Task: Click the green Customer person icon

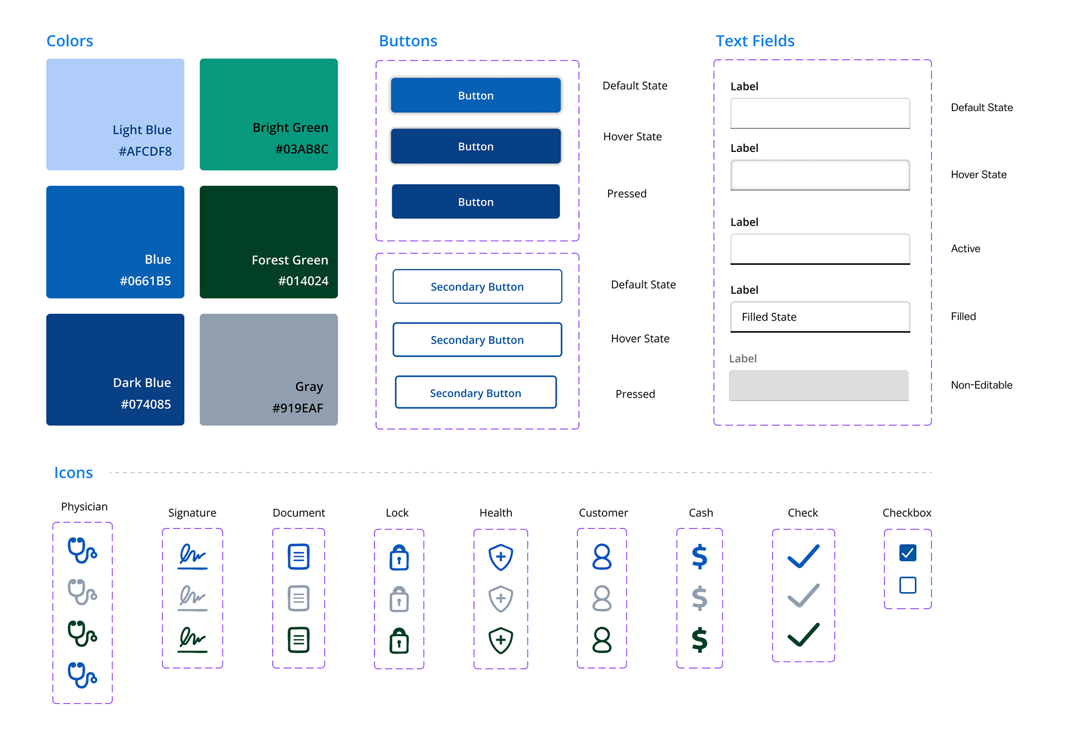Action: (x=602, y=640)
